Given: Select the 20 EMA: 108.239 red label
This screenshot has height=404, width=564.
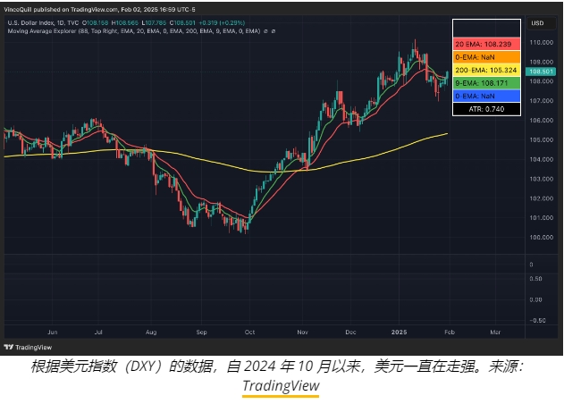Looking at the screenshot, I should click(486, 45).
